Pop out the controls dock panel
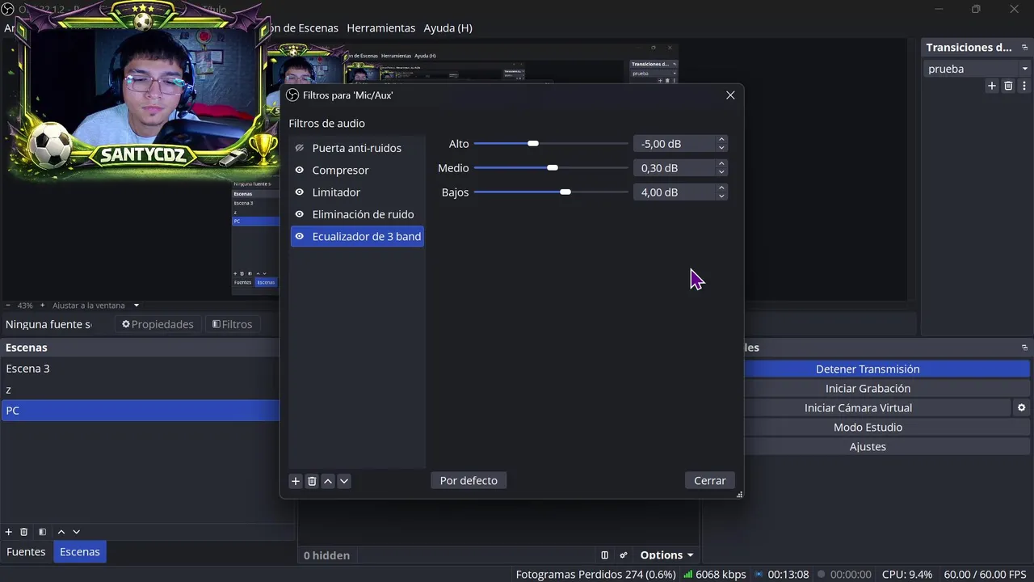The width and height of the screenshot is (1034, 582). tap(1024, 348)
